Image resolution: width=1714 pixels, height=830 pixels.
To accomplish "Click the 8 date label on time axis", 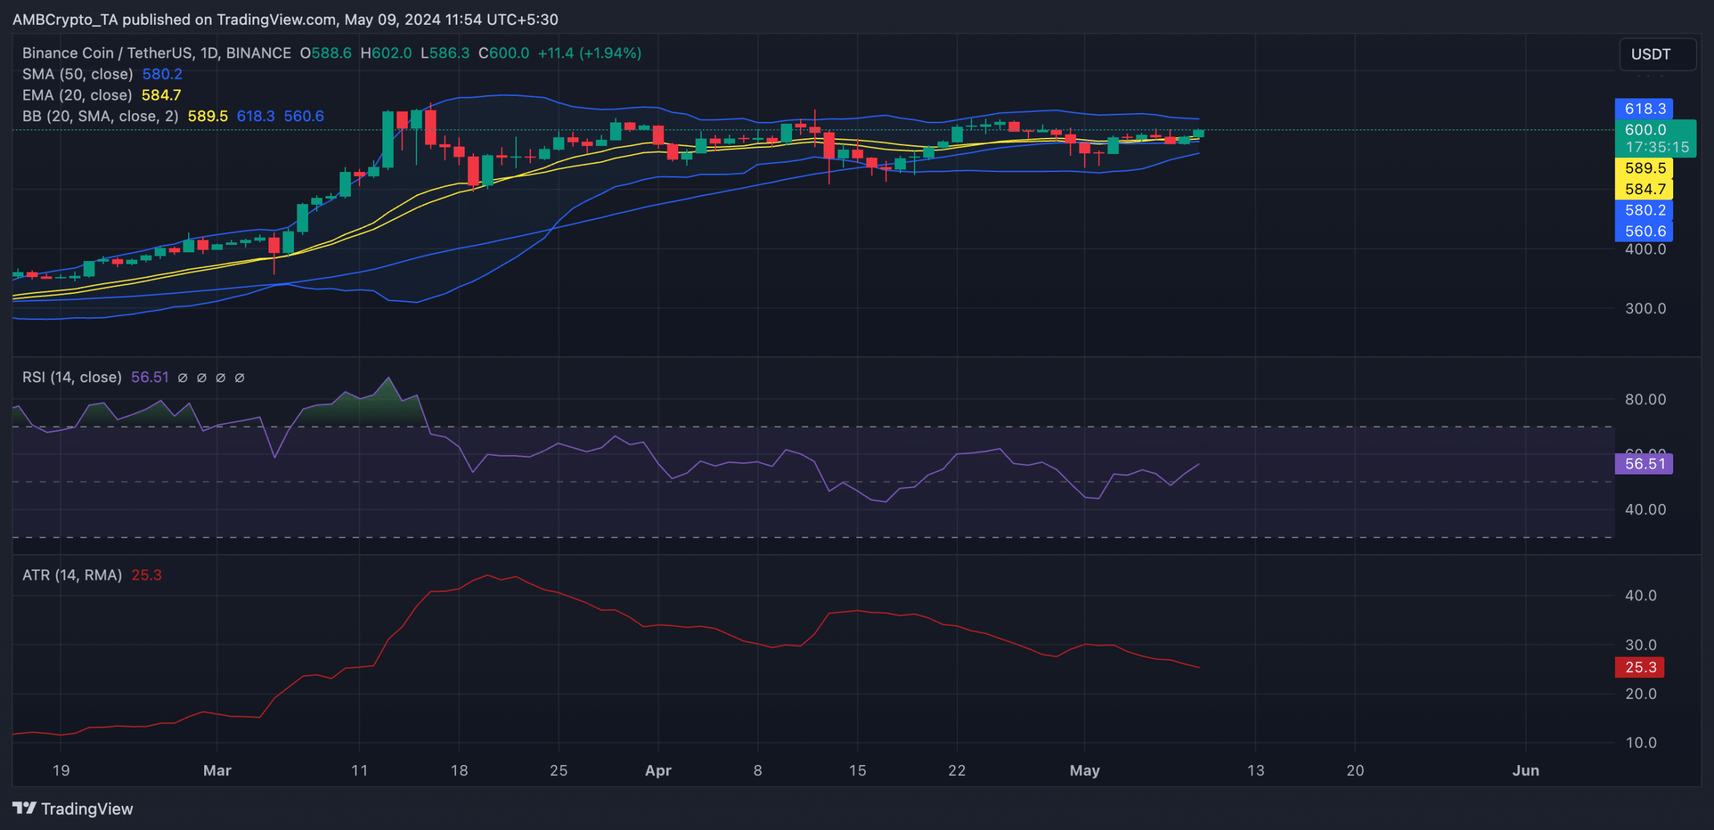I will [758, 770].
